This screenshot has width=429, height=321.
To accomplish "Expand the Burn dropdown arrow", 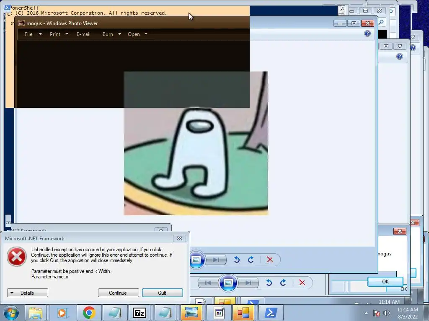I will 119,34.
